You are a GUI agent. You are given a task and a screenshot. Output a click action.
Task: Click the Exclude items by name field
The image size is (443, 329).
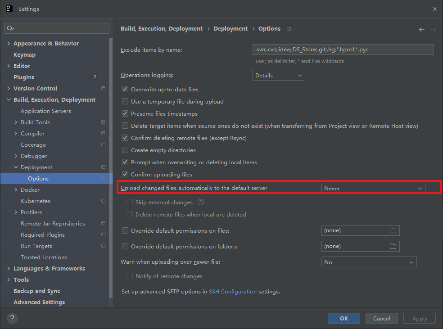(x=343, y=50)
